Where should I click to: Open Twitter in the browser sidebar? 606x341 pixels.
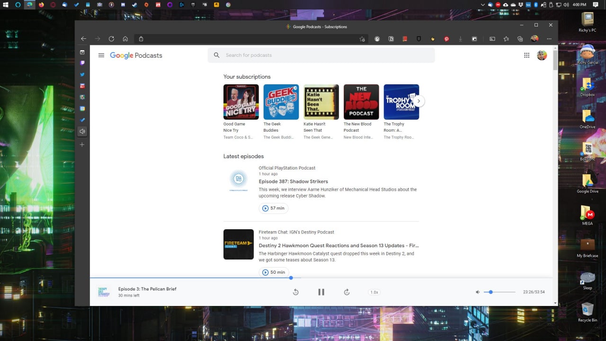82,74
